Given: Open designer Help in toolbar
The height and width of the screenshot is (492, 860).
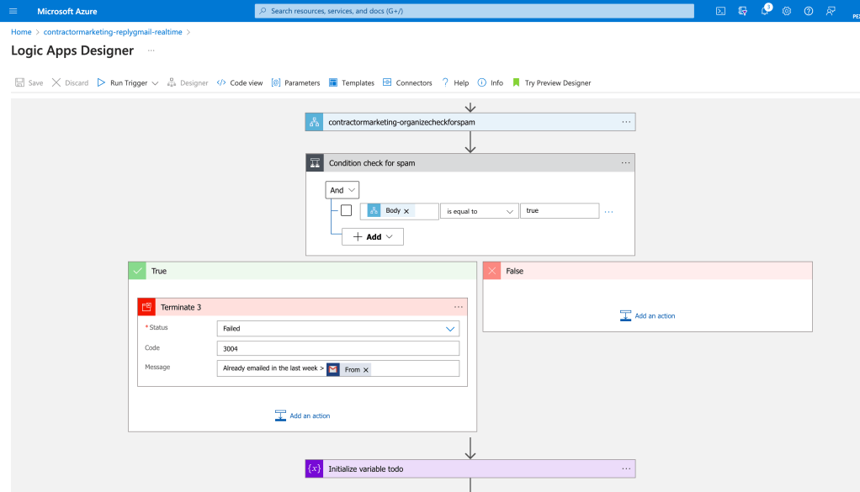Looking at the screenshot, I should [x=455, y=82].
